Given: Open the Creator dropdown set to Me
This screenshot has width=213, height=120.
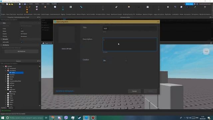Looking at the screenshot, I should [x=115, y=61].
